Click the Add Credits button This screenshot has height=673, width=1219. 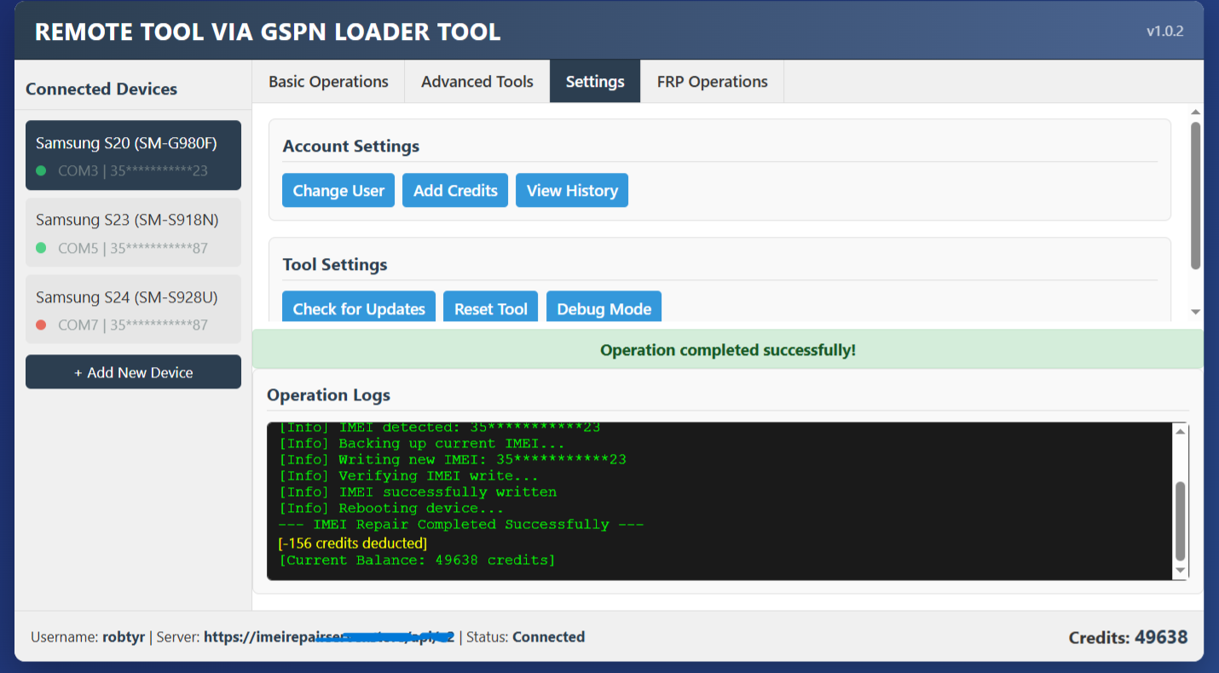tap(455, 191)
